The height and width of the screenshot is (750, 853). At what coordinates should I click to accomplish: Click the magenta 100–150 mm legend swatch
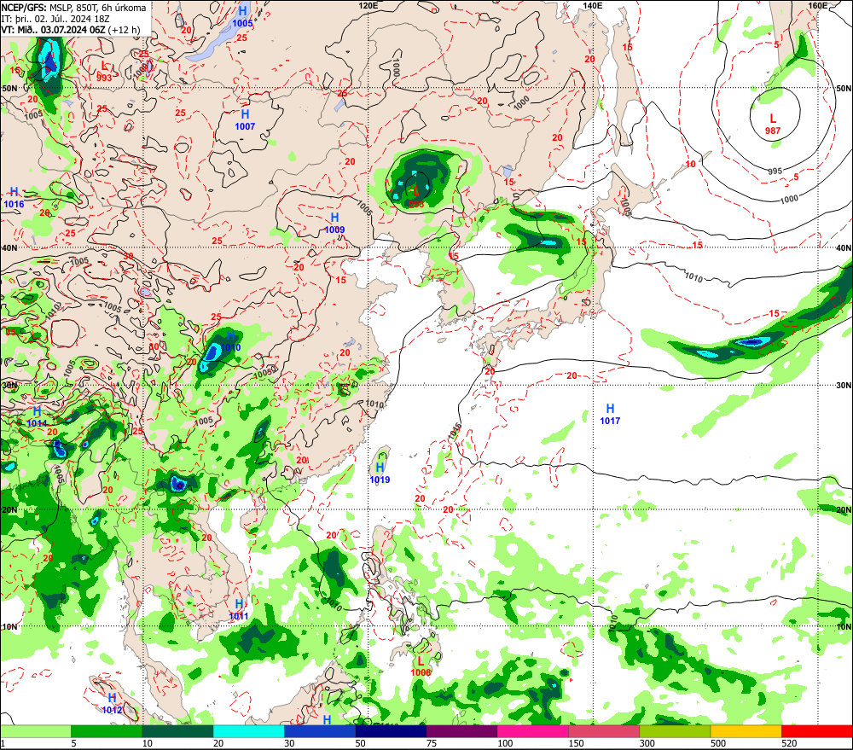(533, 731)
